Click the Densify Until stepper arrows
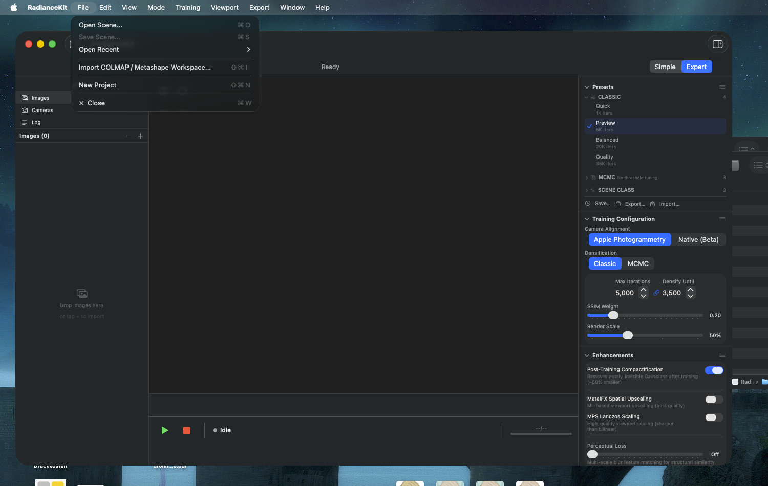 click(691, 293)
